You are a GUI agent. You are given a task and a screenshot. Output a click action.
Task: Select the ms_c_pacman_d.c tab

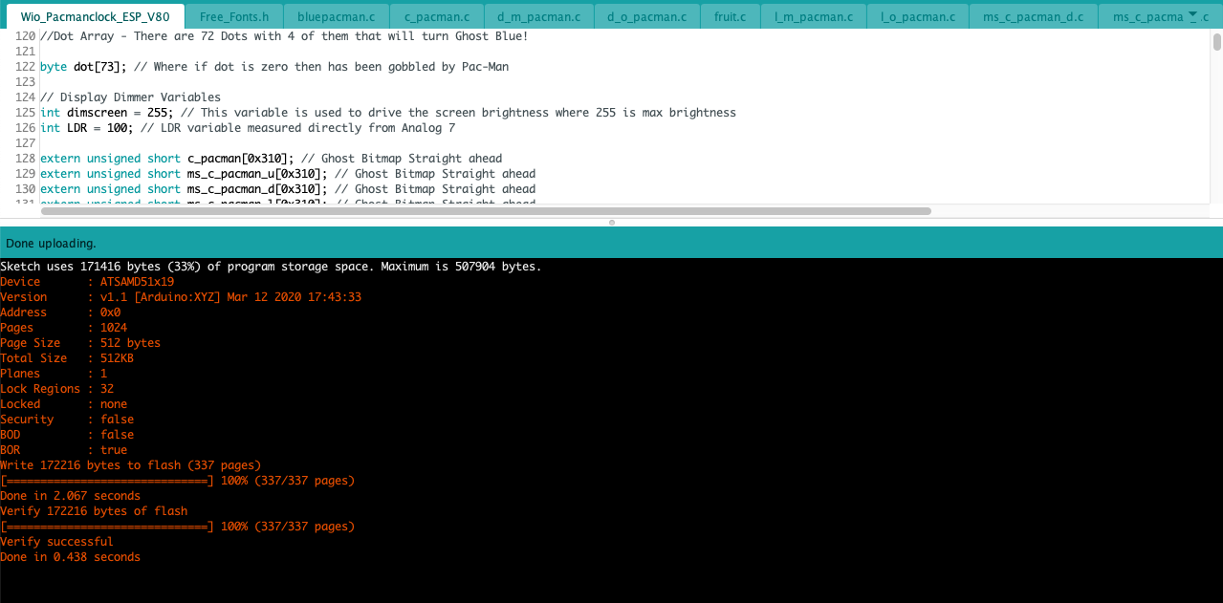coord(1033,15)
